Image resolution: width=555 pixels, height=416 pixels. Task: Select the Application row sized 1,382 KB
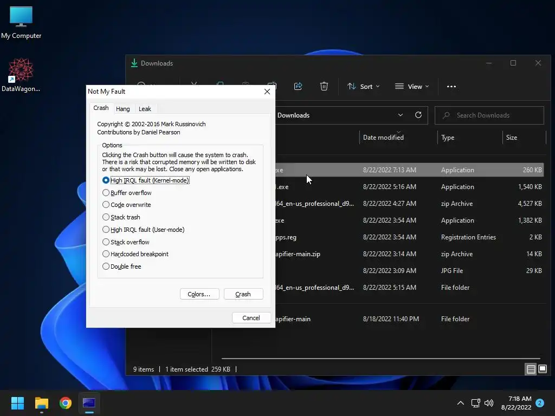pos(410,220)
